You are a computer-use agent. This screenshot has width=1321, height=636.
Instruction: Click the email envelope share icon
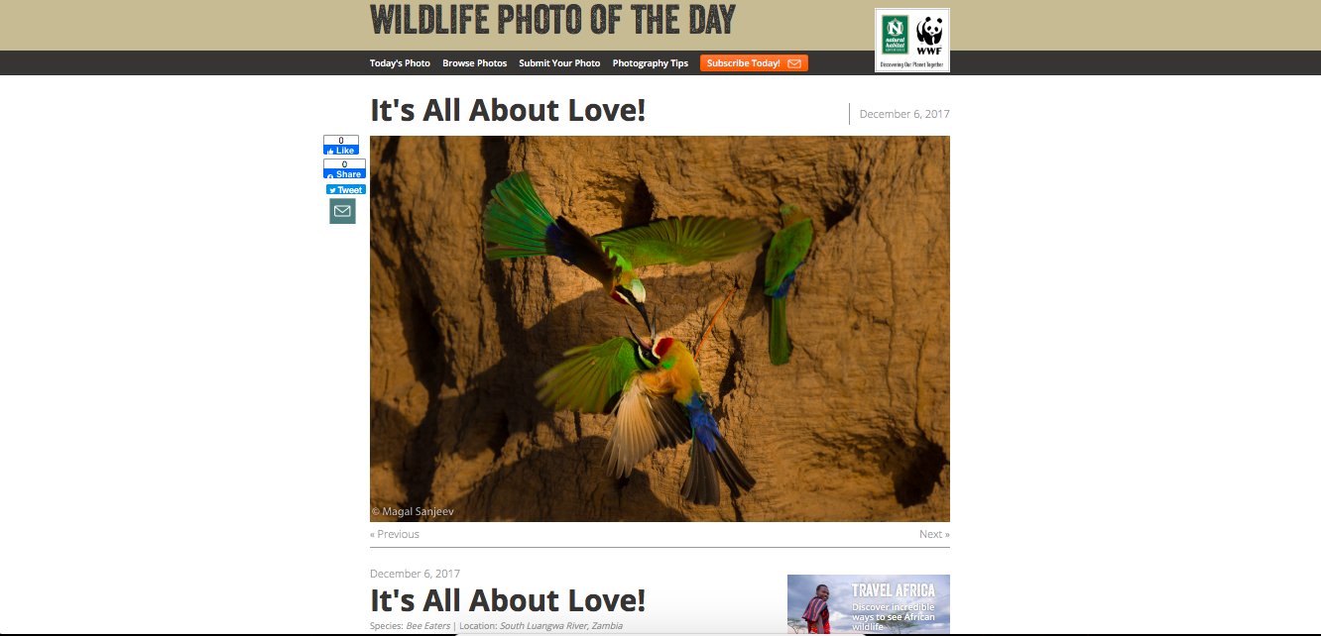342,211
